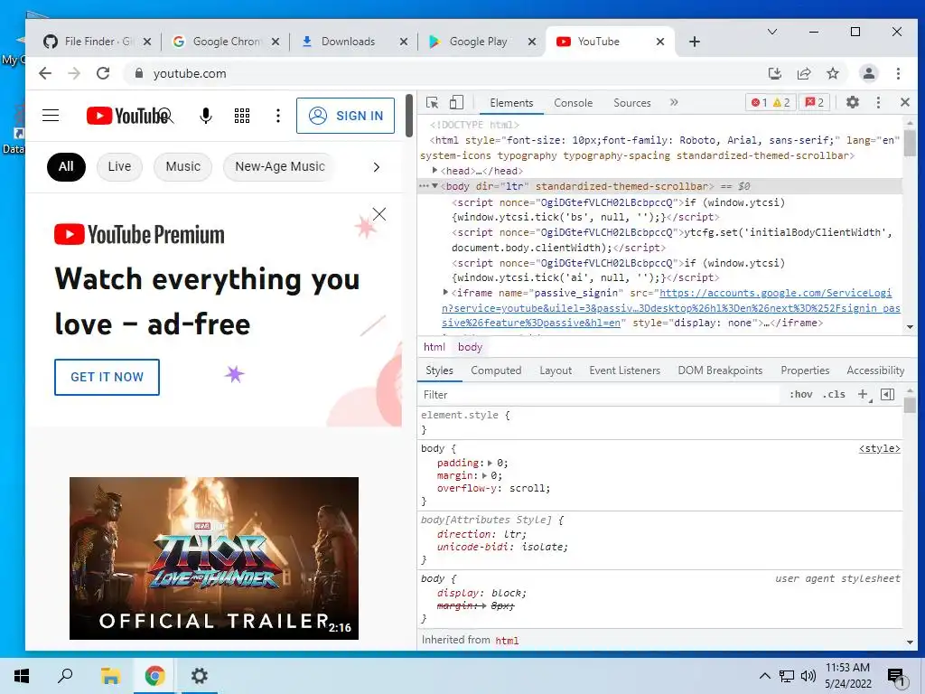This screenshot has width=925, height=694.
Task: Activate DevTools inspect element picker
Action: pos(433,103)
